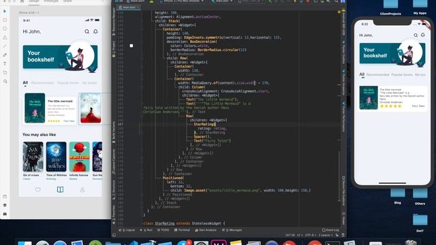This screenshot has height=245, width=436.
Task: Click the Little Mermaid cover in XD mockup
Action: pos(35,108)
